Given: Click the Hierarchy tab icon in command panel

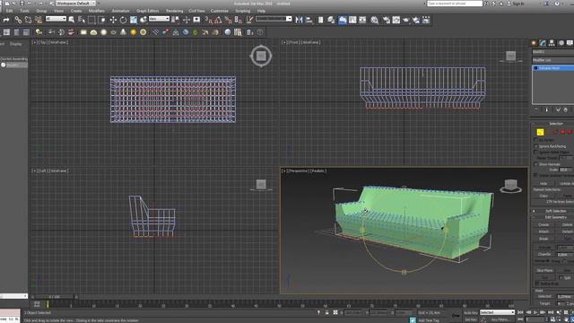Looking at the screenshot, I should (552, 43).
